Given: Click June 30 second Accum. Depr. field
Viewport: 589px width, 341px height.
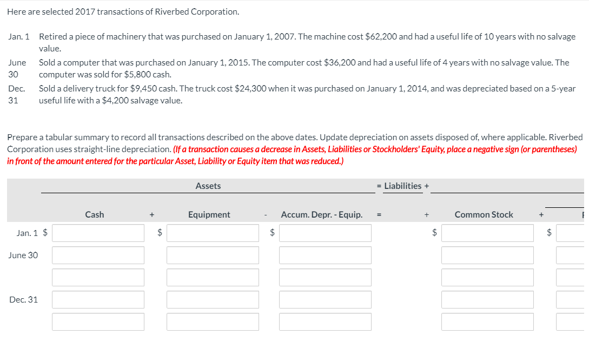Looking at the screenshot, I should click(x=325, y=277).
